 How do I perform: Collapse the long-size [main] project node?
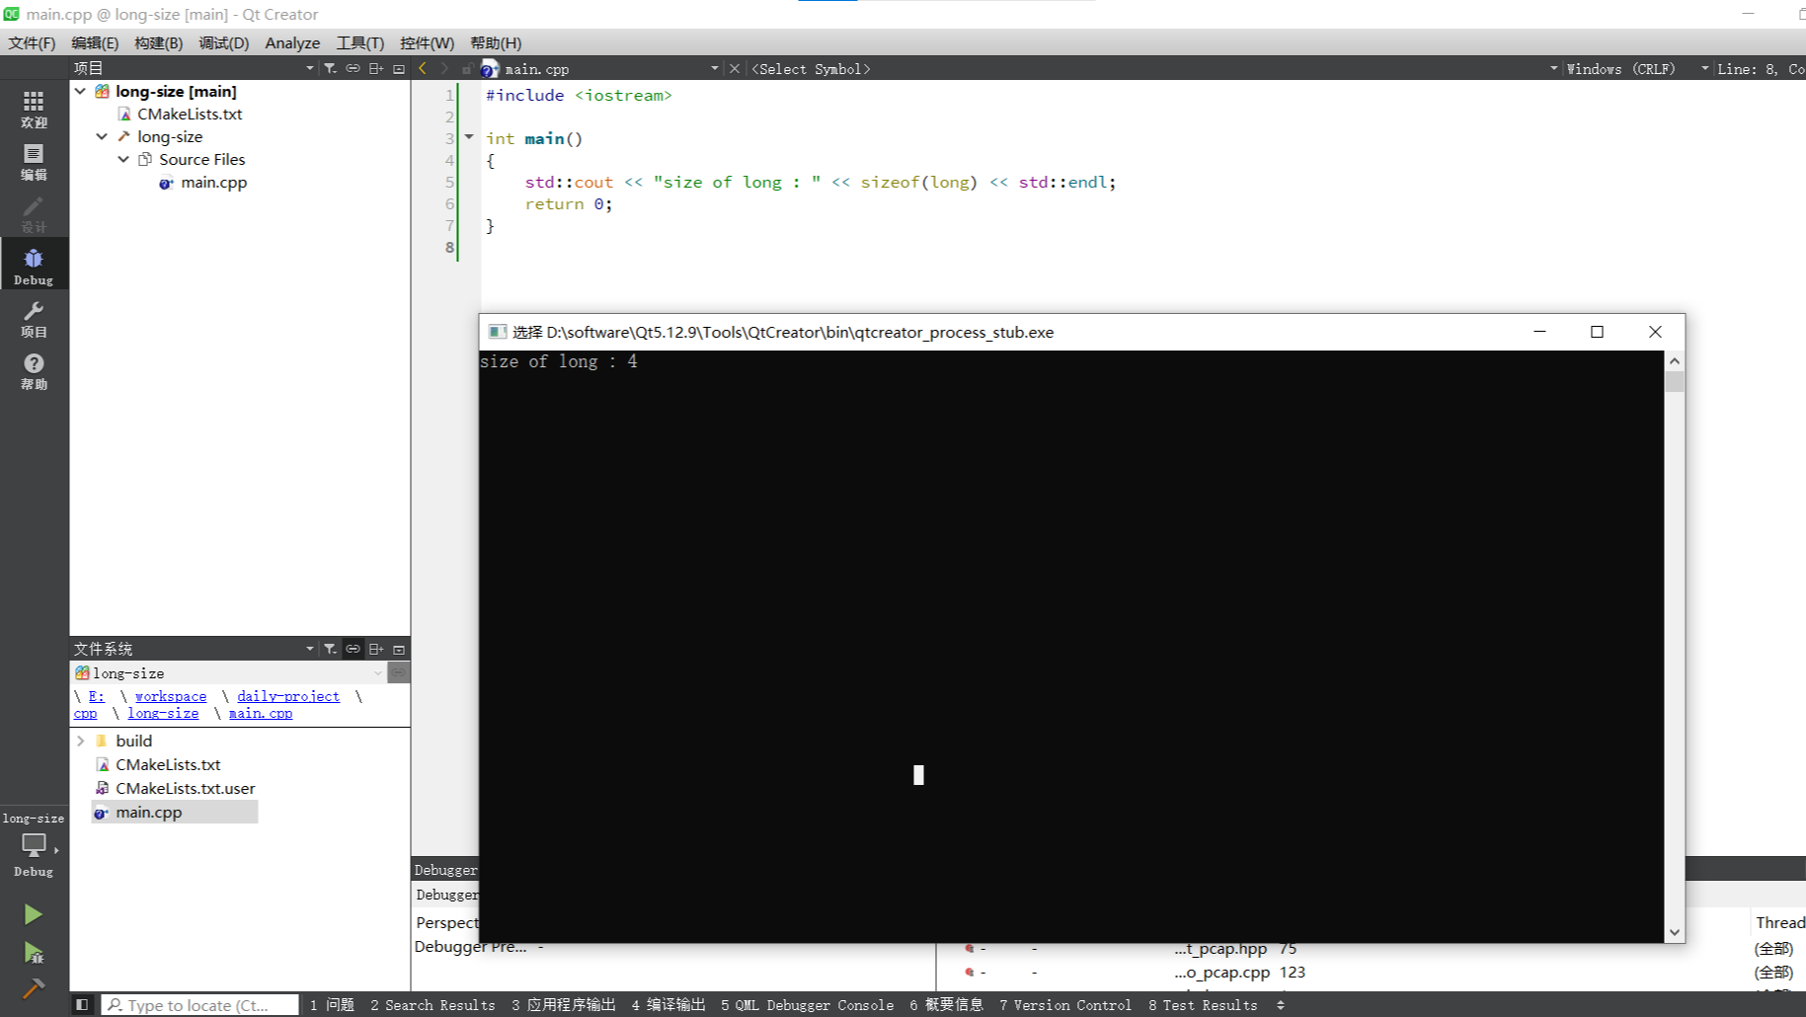coord(80,91)
